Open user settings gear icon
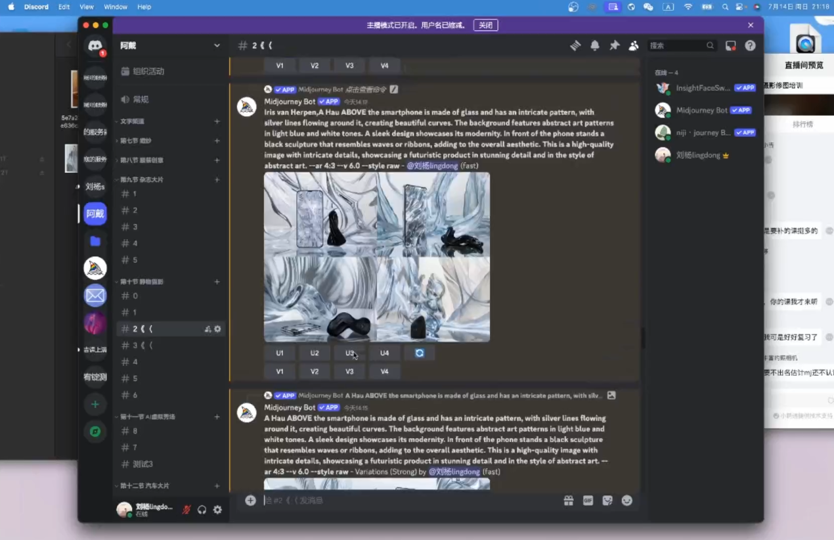The width and height of the screenshot is (834, 540). [217, 510]
